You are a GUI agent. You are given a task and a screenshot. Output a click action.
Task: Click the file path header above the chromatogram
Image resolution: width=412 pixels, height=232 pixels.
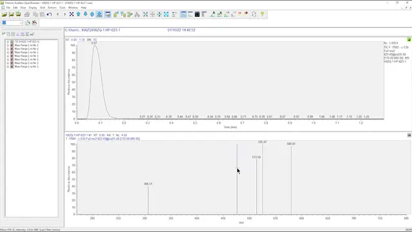coord(93,30)
